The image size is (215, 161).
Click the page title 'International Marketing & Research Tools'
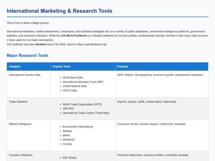pyautogui.click(x=59, y=11)
